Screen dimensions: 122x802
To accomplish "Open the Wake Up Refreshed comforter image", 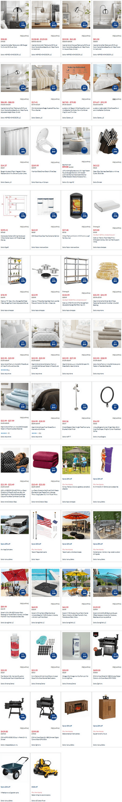I will click(x=76, y=78).
